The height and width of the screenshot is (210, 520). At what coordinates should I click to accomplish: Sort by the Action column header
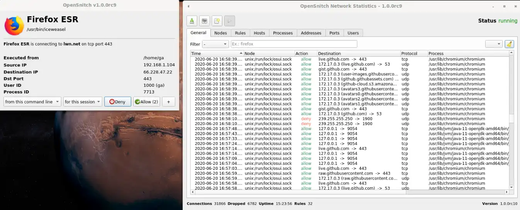tap(306, 54)
